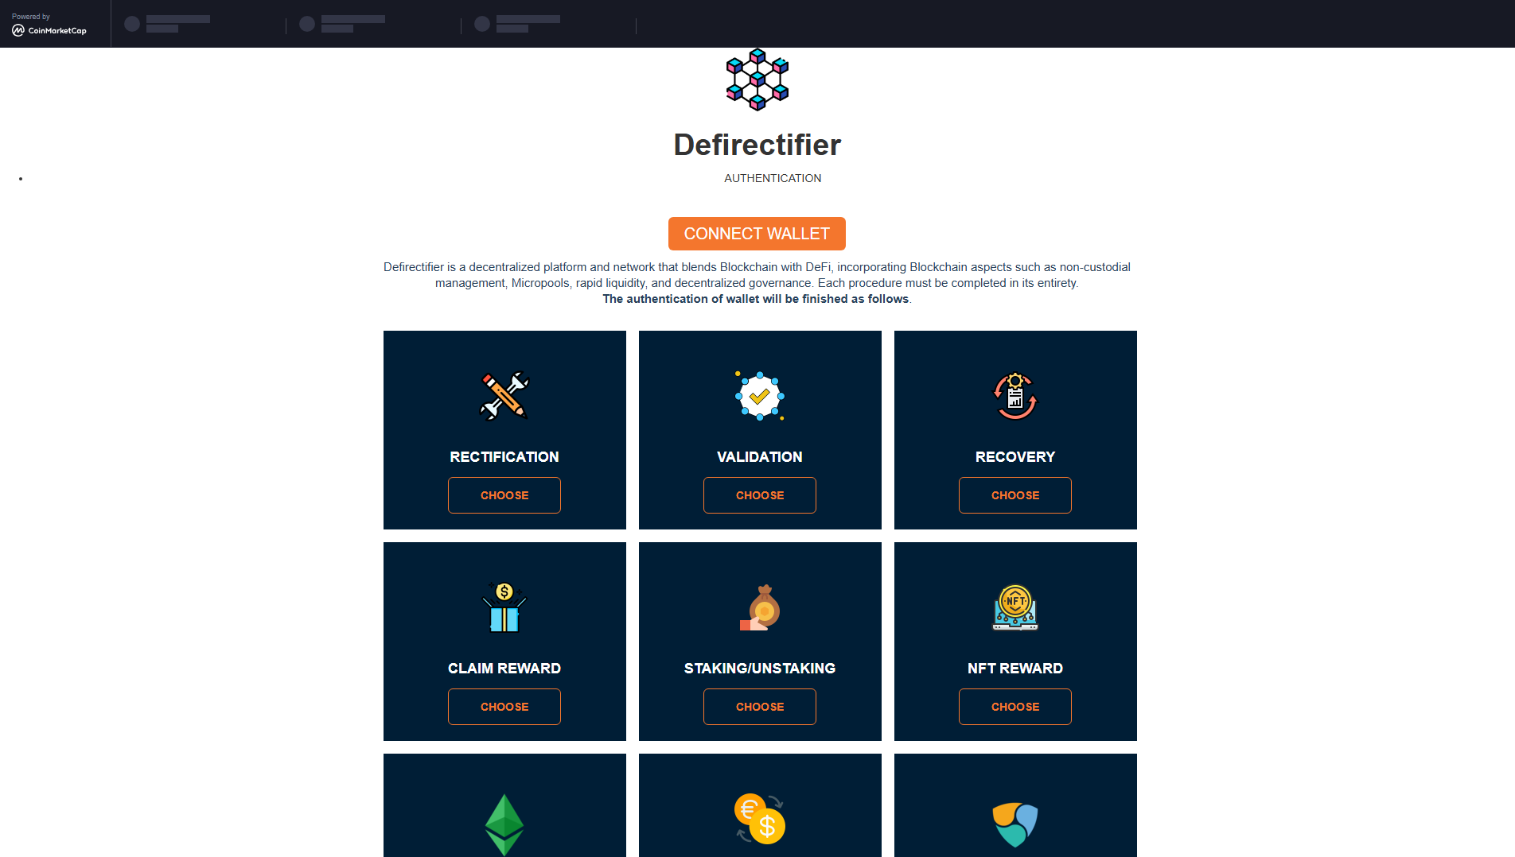This screenshot has height=857, width=1515.
Task: Click the NFT coin icon
Action: tap(1015, 607)
